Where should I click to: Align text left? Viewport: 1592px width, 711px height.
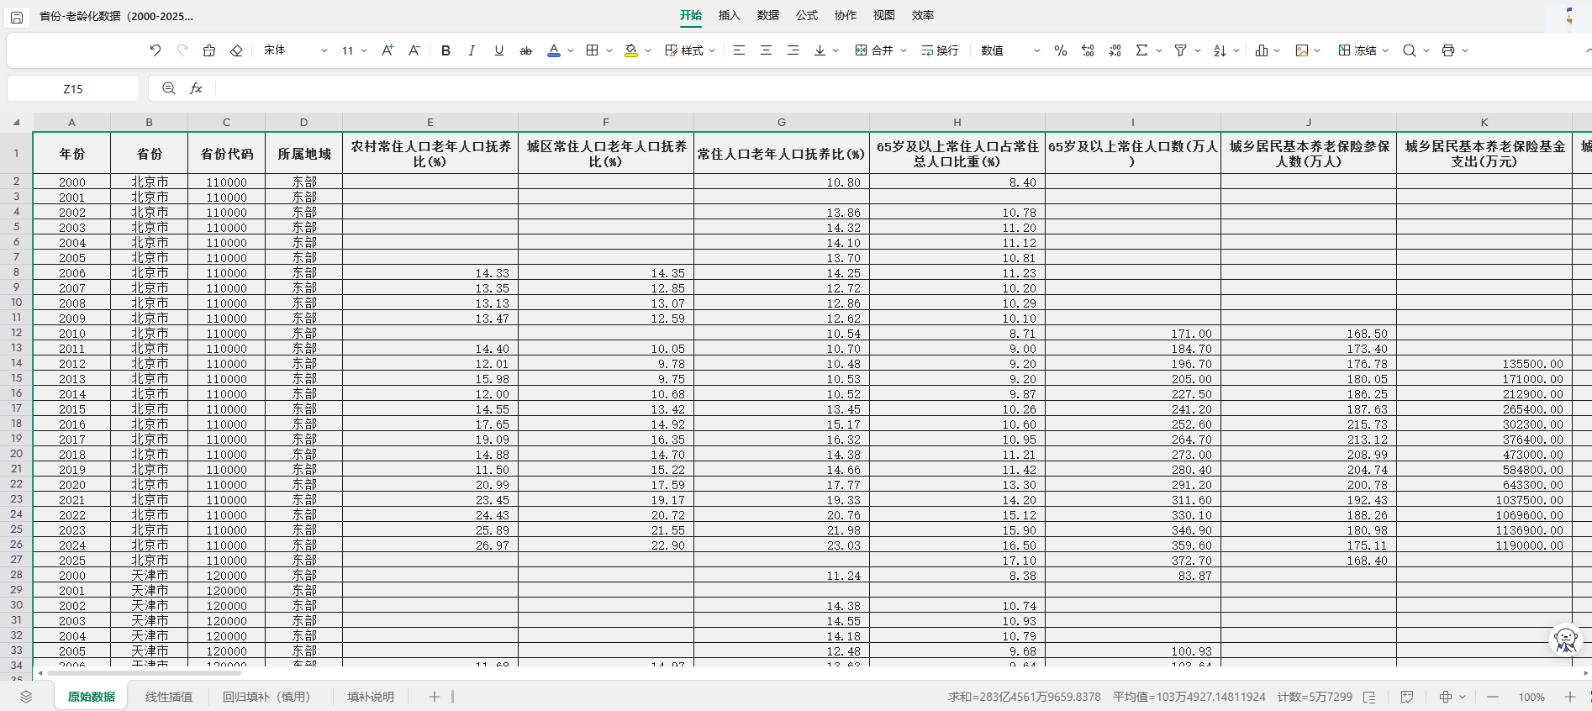tap(739, 50)
